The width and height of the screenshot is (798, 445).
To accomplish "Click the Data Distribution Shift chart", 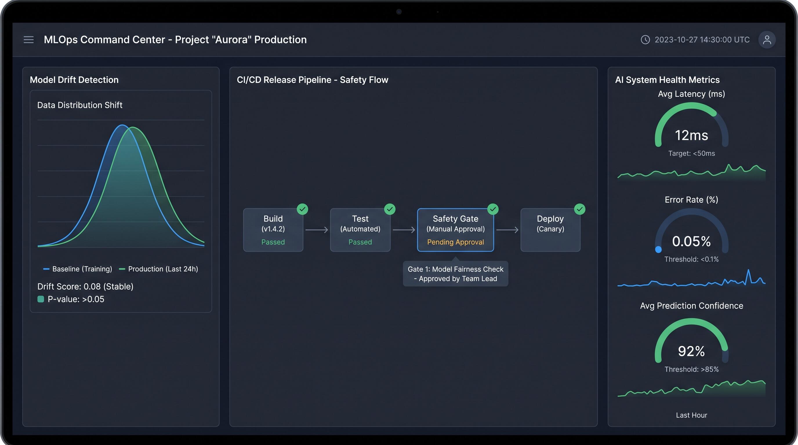I will pos(121,183).
